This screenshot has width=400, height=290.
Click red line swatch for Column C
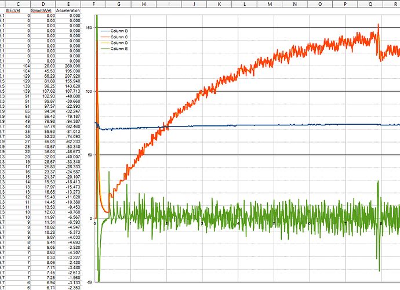105,37
